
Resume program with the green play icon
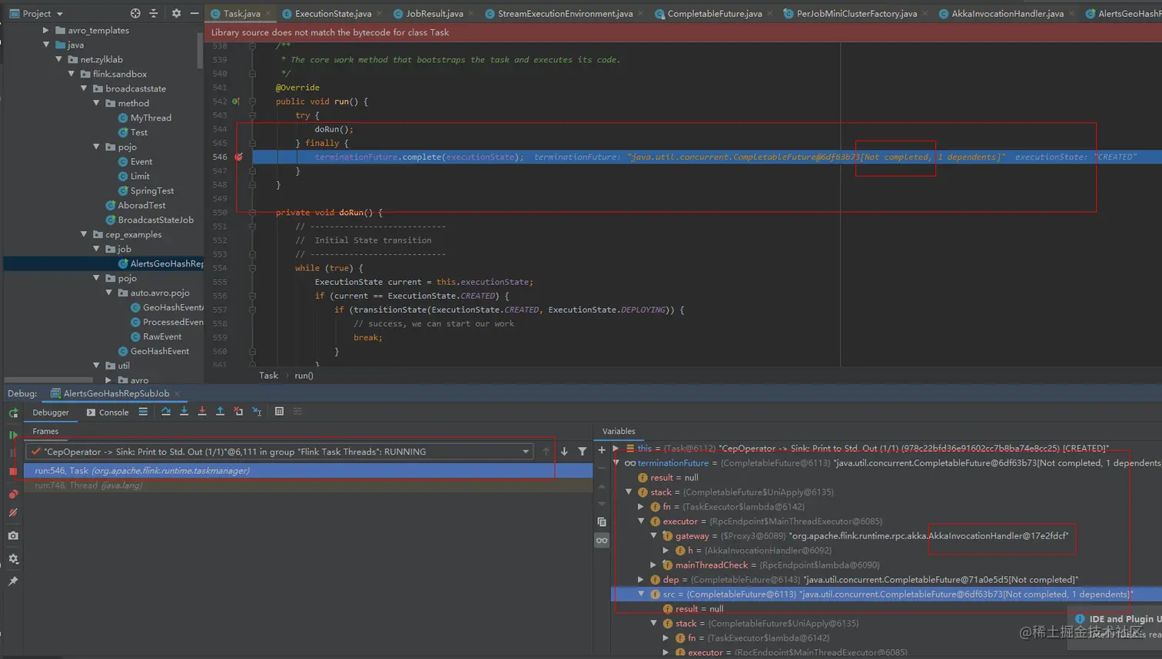[13, 435]
